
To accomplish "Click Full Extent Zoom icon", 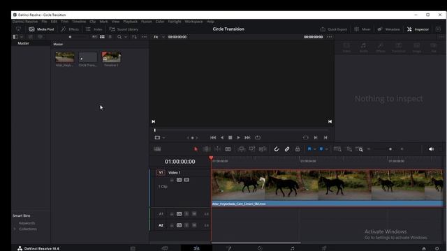I will click(337, 149).
